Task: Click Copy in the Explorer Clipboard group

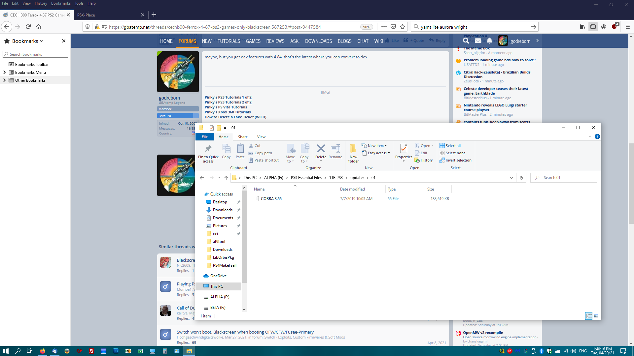Action: (x=226, y=152)
